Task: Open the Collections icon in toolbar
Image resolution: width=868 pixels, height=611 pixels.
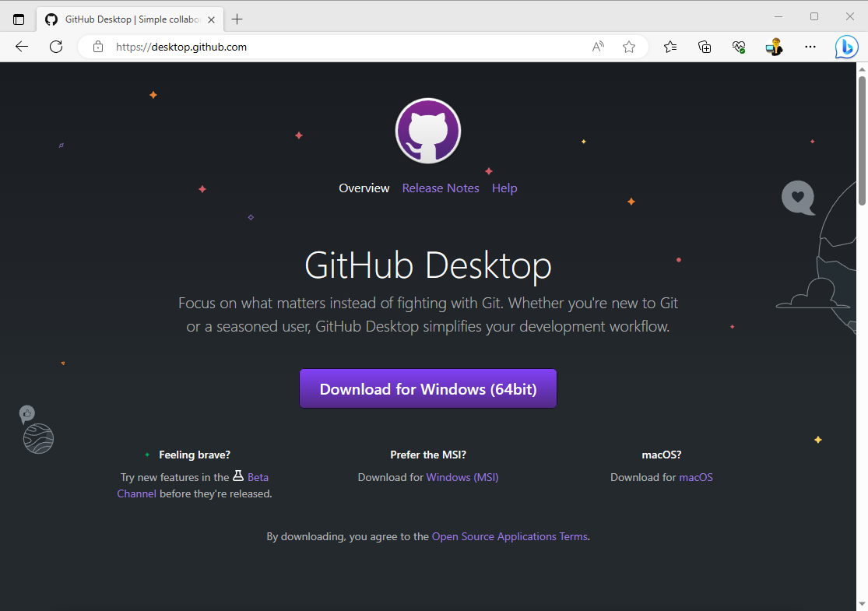Action: point(705,47)
